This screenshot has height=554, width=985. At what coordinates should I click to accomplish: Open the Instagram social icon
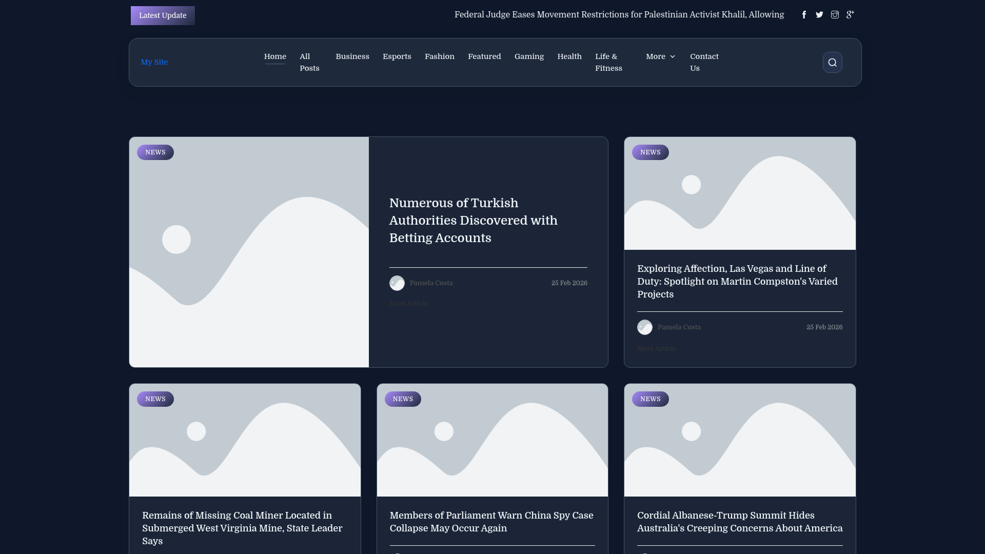point(835,15)
